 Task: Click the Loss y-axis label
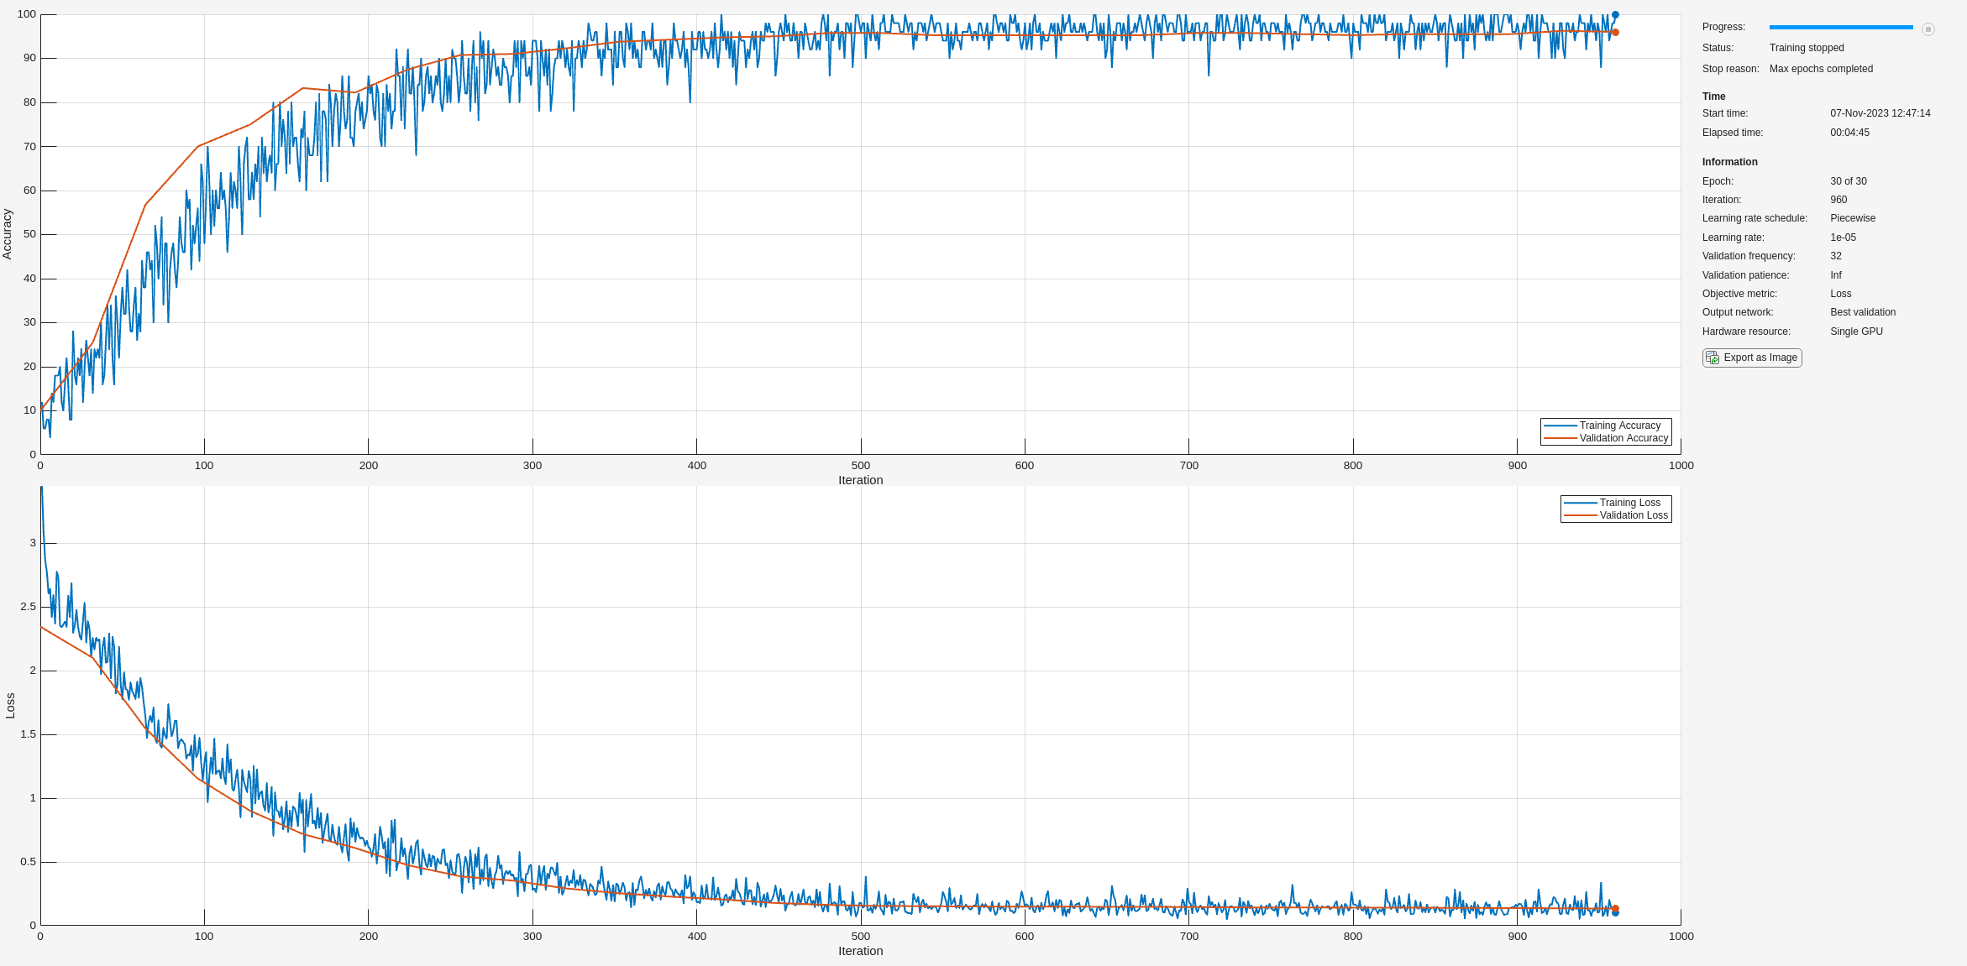coord(10,706)
